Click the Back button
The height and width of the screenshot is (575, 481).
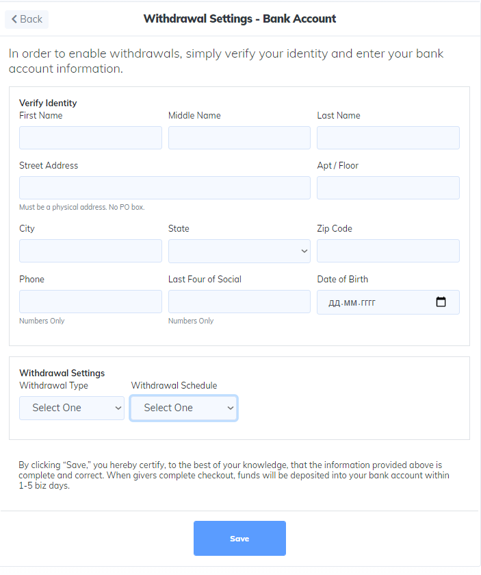(x=27, y=19)
